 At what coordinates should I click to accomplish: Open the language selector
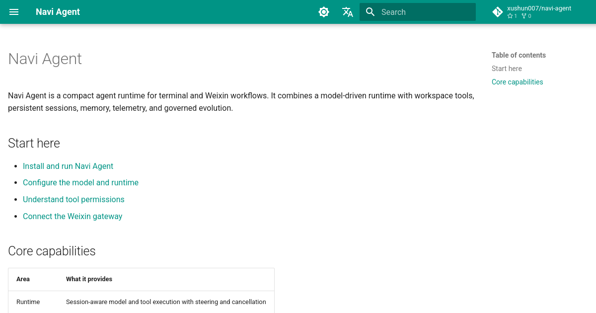tap(348, 12)
